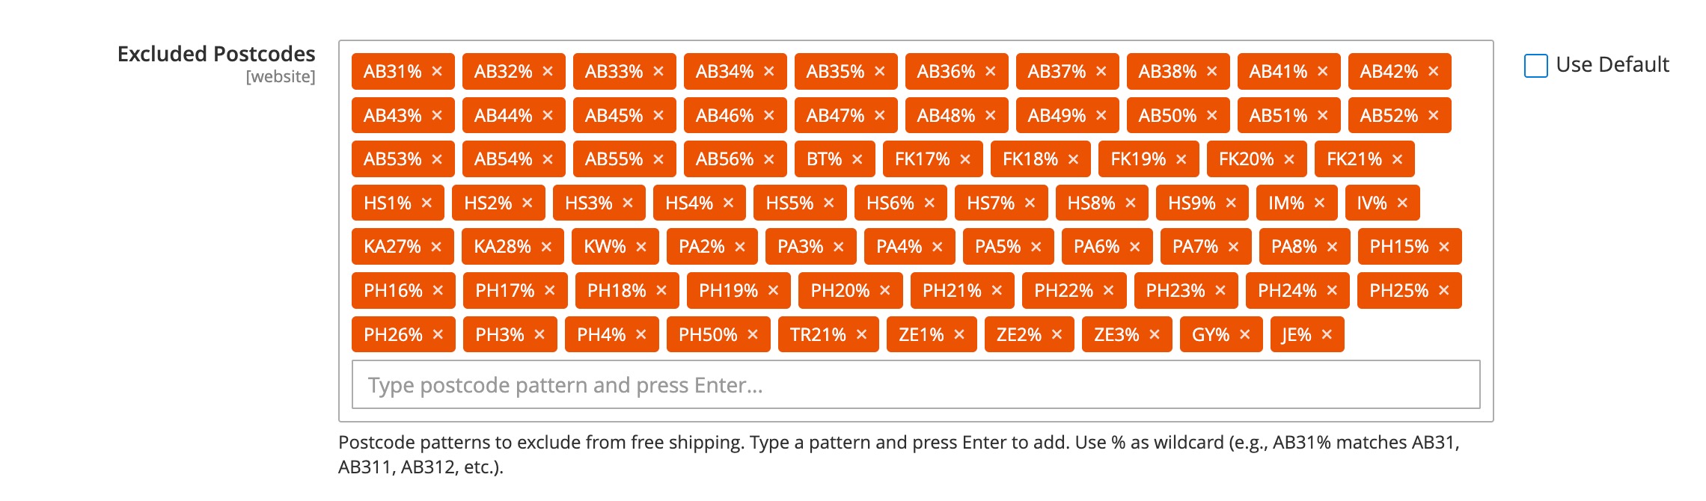Remove the PA8% postcode tag
The width and height of the screenshot is (1706, 501).
(x=1332, y=247)
